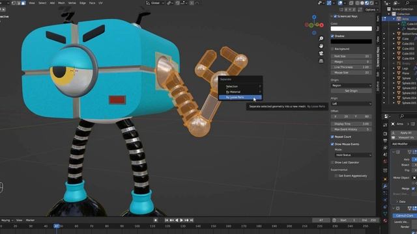This screenshot has width=417, height=234.
Task: Open the Render properties tab icon
Action: point(385,134)
